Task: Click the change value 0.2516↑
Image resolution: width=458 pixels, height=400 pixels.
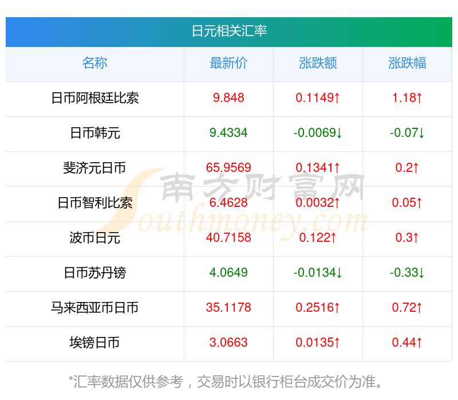Action: 318,307
